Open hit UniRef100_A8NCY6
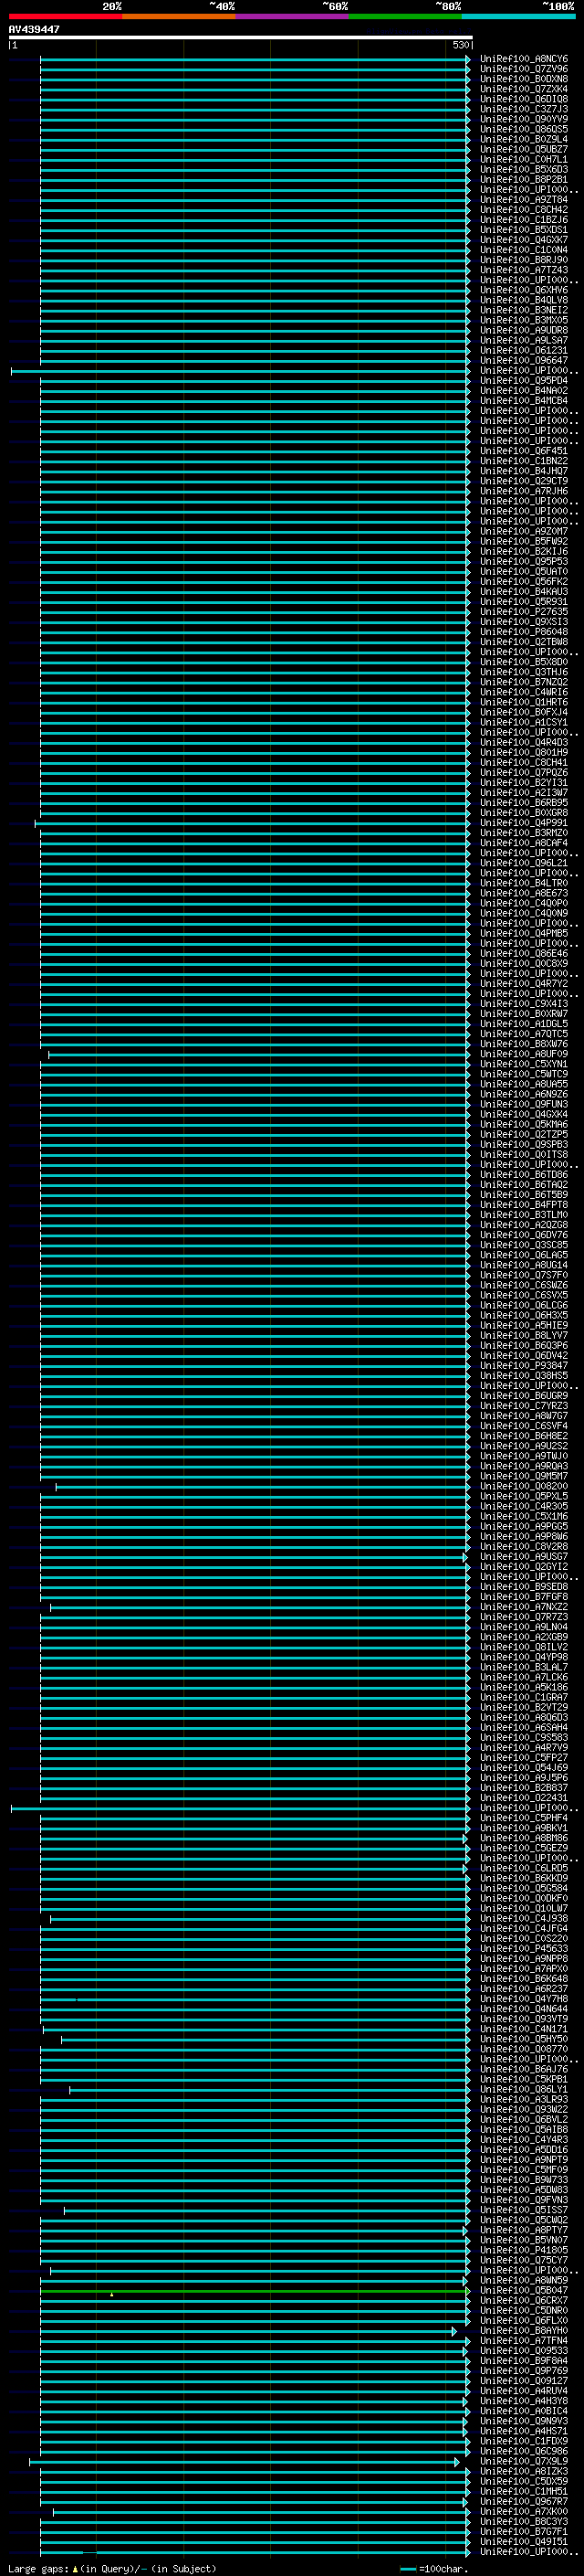This screenshot has width=584, height=2576. tap(524, 59)
